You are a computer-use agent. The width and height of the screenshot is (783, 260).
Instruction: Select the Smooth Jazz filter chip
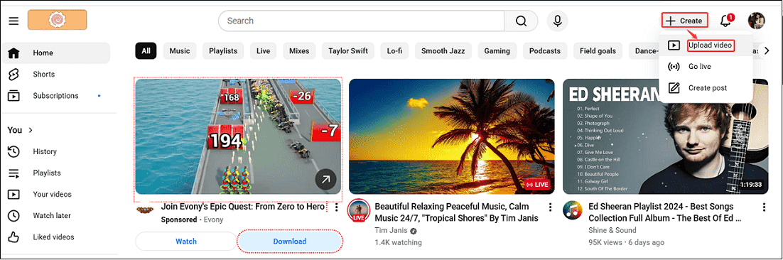pos(443,51)
